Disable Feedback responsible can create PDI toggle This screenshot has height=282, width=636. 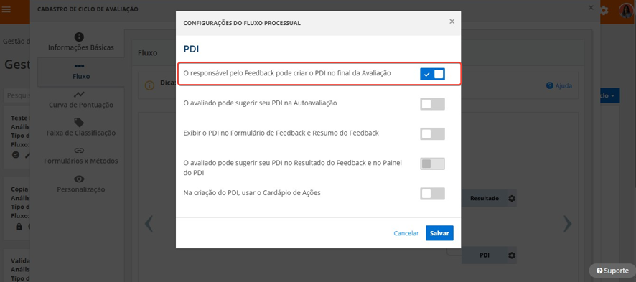pyautogui.click(x=432, y=74)
